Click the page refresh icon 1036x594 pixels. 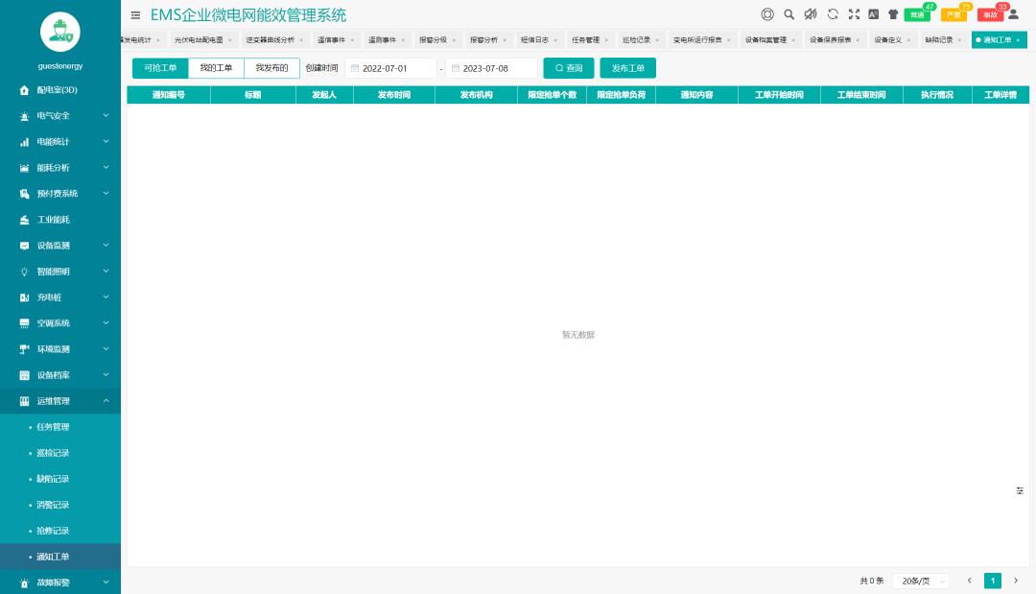pyautogui.click(x=833, y=14)
